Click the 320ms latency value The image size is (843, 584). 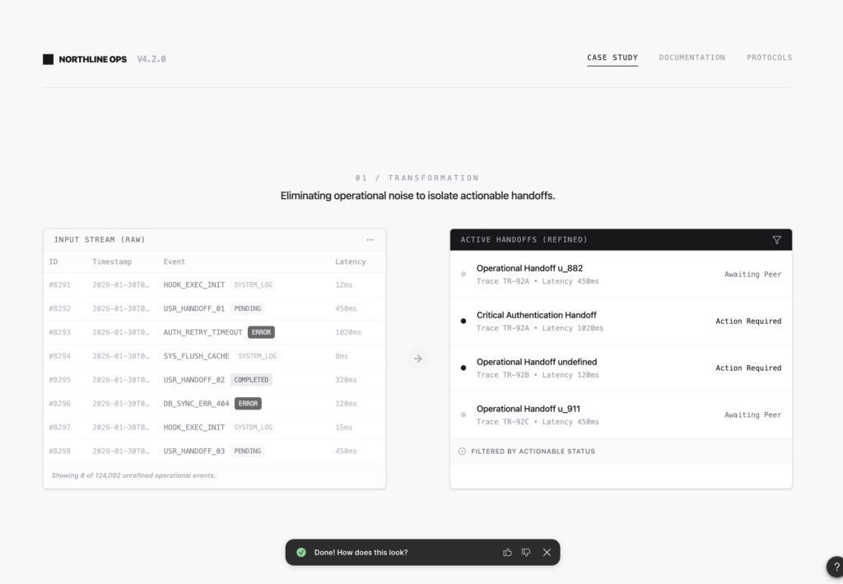(x=347, y=380)
